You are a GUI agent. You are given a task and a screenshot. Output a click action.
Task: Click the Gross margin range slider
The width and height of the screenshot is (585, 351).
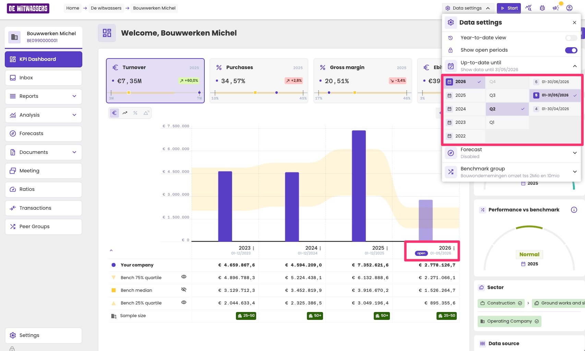click(362, 93)
